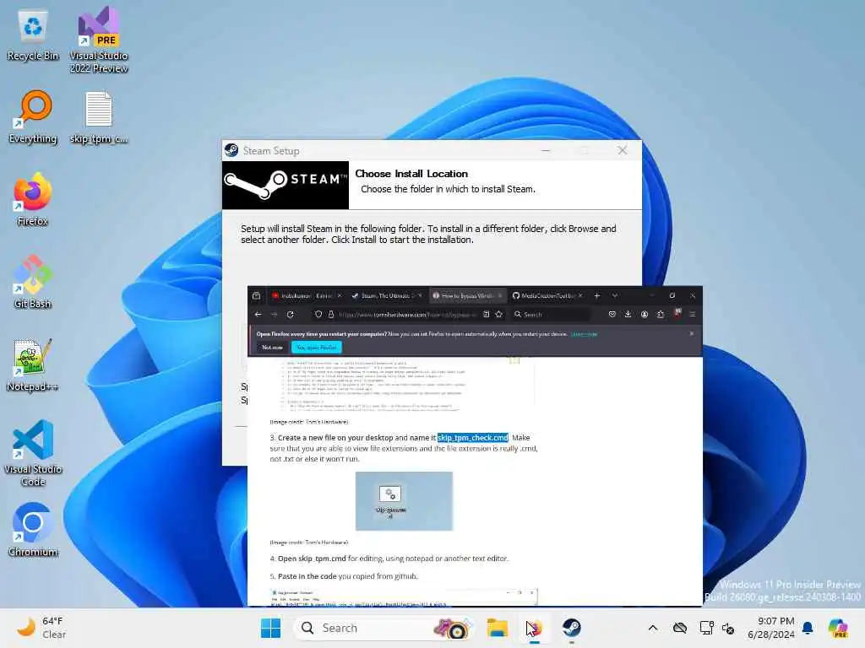Click the tomshardware URL address field
Image resolution: width=865 pixels, height=648 pixels.
(408, 314)
